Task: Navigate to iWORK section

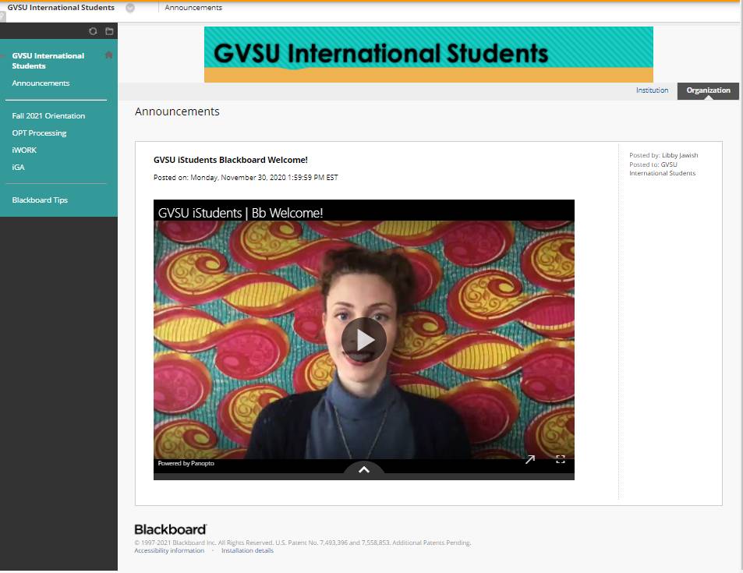Action: 24,150
